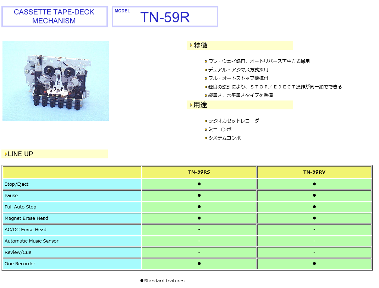Image resolution: width=379 pixels, height=288 pixels.
Task: Click the TN-59R model title
Action: coord(165,17)
